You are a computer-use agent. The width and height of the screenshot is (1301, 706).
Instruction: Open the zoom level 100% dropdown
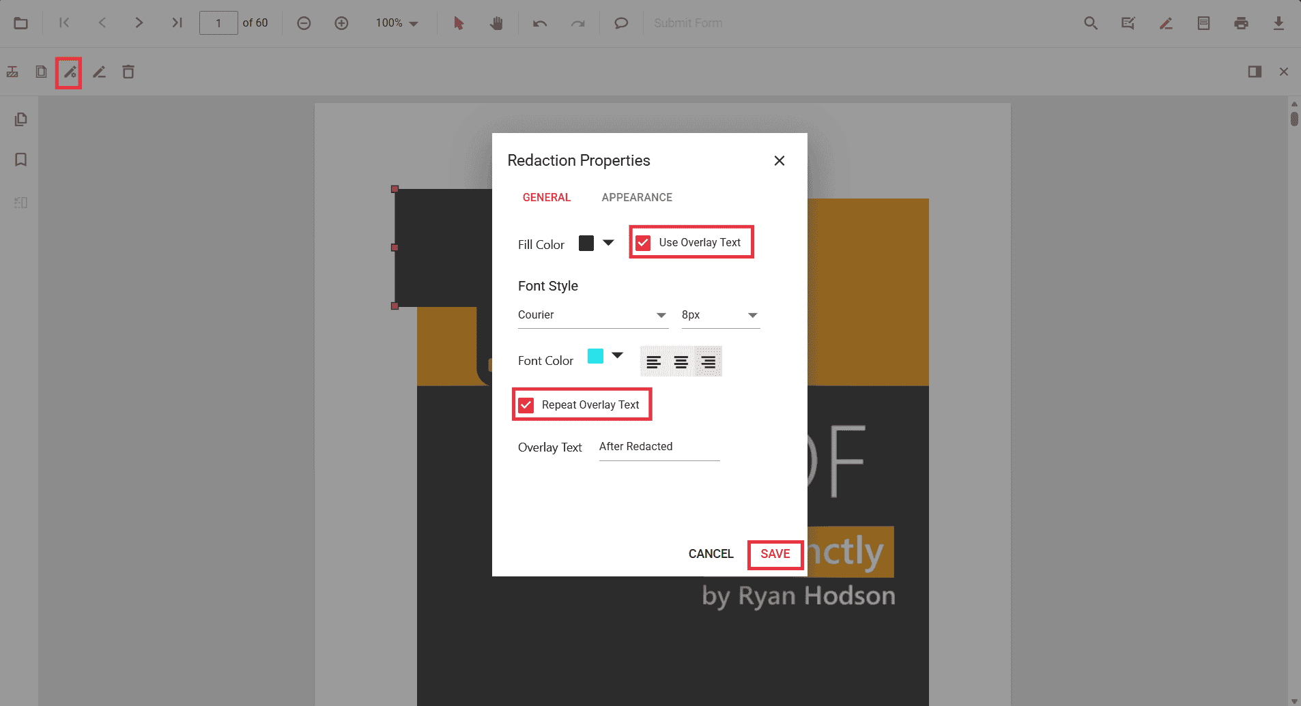[x=397, y=23]
